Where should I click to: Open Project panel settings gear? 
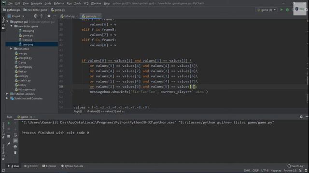point(49,16)
